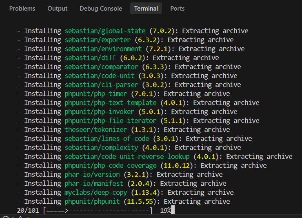Open the Ports tab
The width and height of the screenshot is (302, 218).
click(x=178, y=9)
